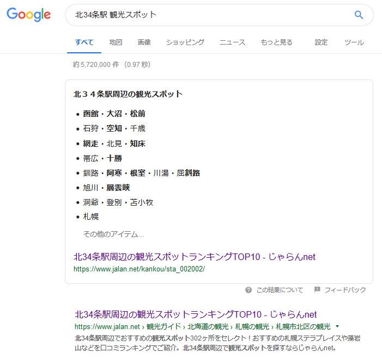Click the フィードバック link
The image size is (382, 359).
coord(345,290)
